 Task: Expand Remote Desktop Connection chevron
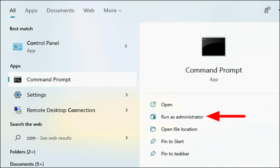pyautogui.click(x=127, y=110)
